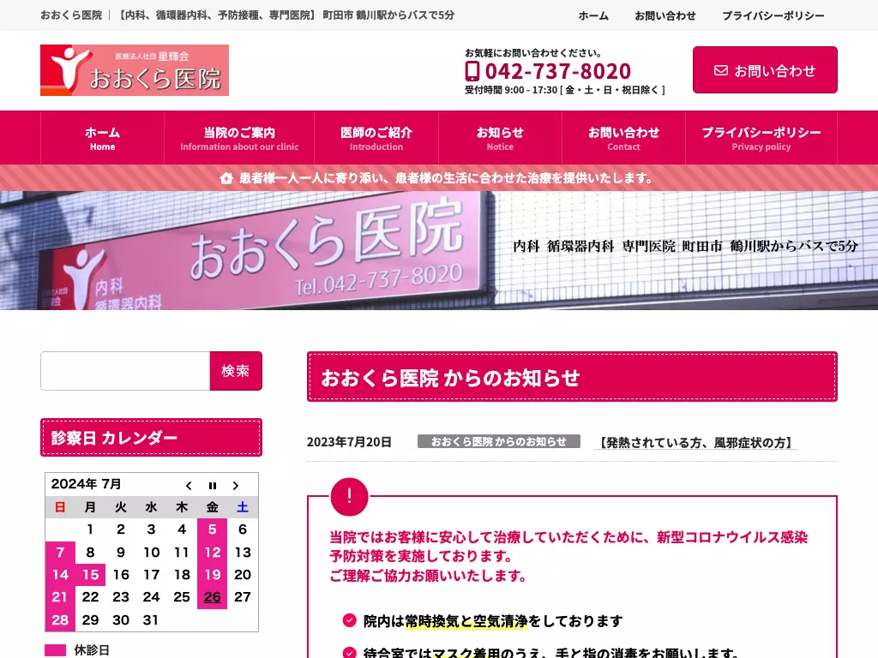Click the pink 休診日 legend color box
The width and height of the screenshot is (878, 658).
pyautogui.click(x=56, y=651)
